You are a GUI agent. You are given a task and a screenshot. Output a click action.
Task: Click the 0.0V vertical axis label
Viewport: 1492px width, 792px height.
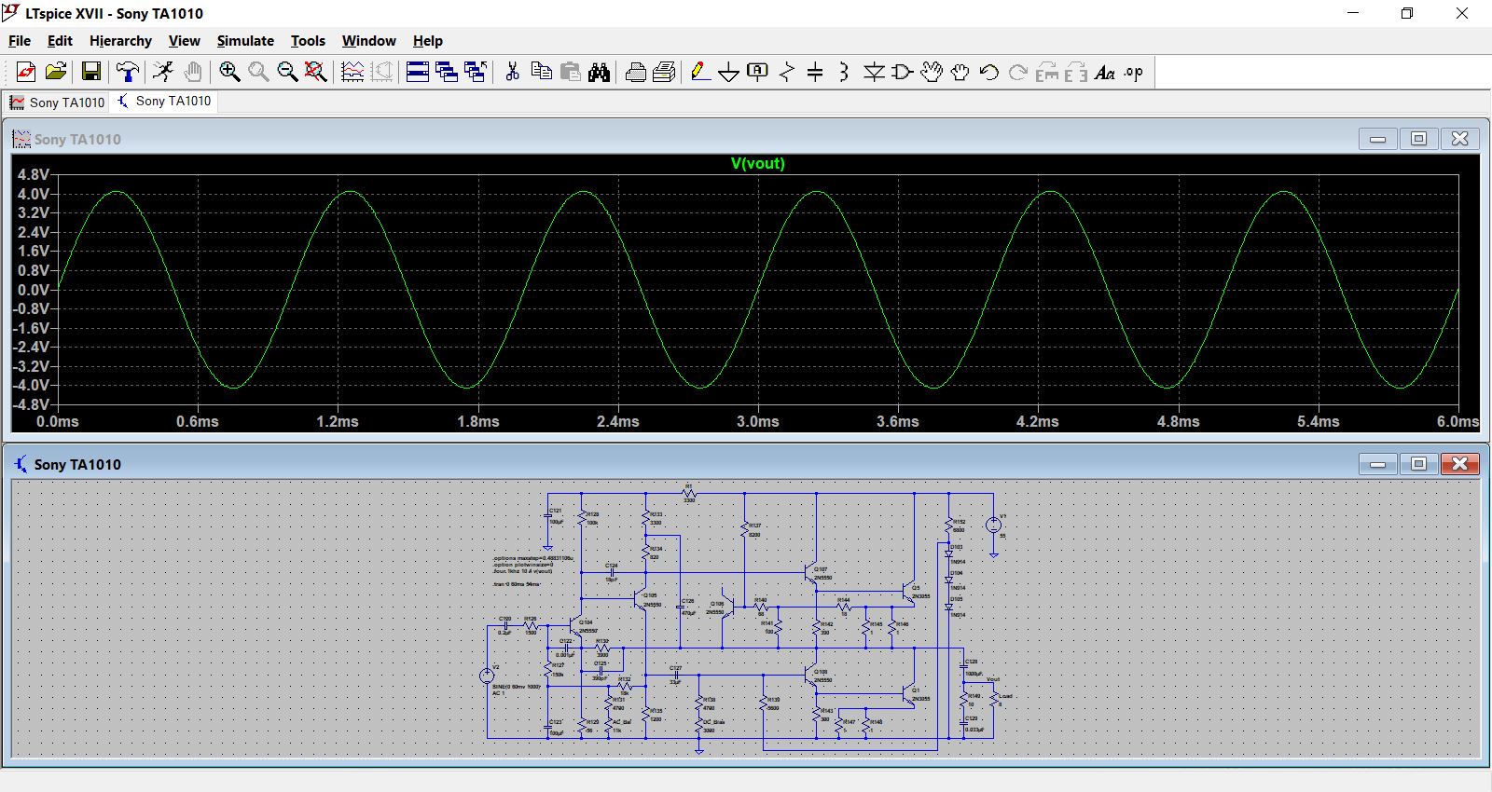point(34,290)
